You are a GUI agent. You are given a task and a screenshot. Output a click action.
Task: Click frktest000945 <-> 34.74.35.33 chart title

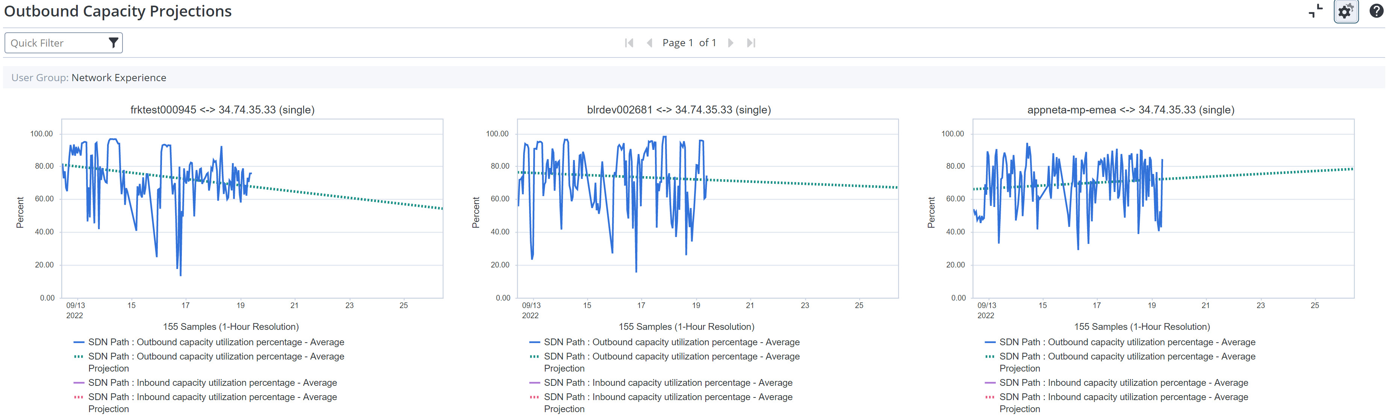pos(222,110)
